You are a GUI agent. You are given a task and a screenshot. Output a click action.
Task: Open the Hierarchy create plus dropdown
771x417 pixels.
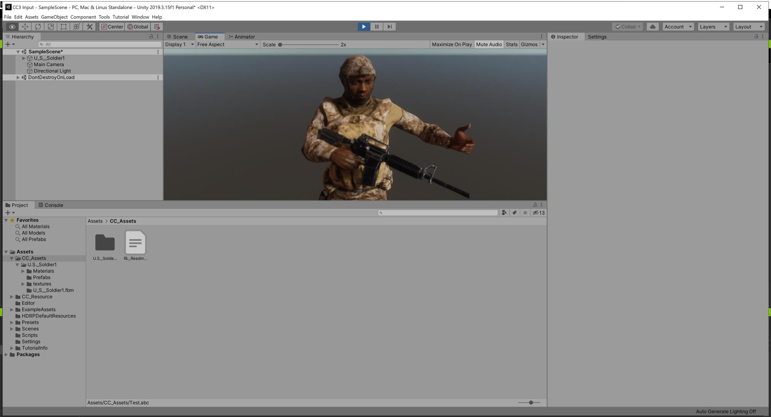tap(10, 44)
